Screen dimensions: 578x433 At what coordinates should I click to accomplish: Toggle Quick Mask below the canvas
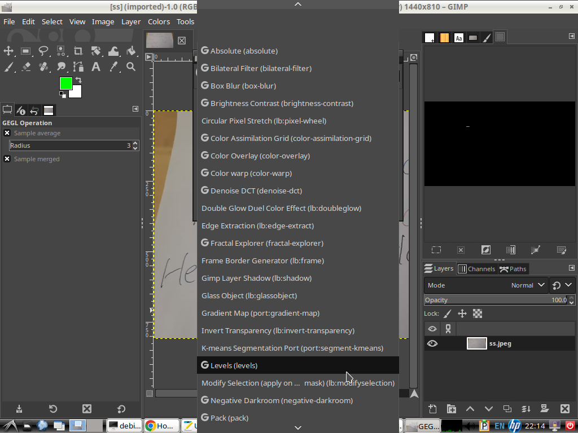[x=149, y=394]
